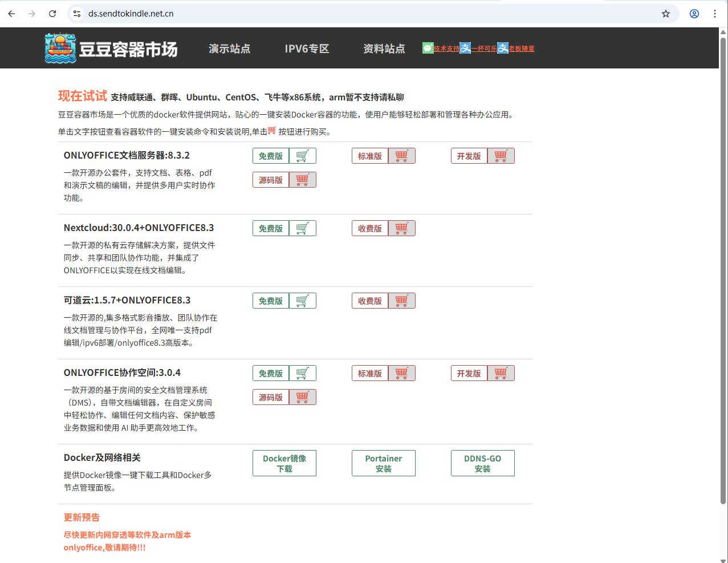This screenshot has height=563, width=728.
Task: Click cart icon next to 可道云 免费版
Action: pos(303,301)
